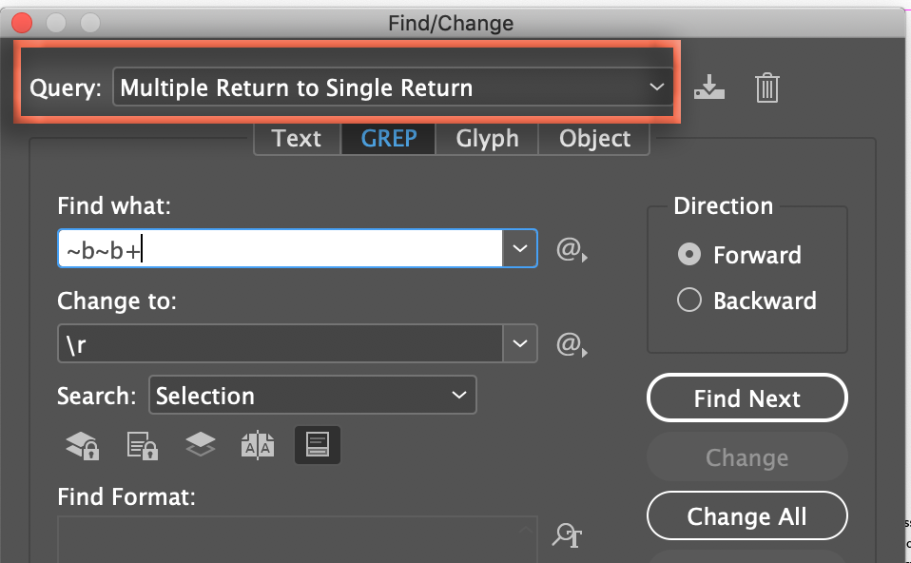
Task: Toggle Include Master Pages search option
Action: pyautogui.click(x=258, y=445)
